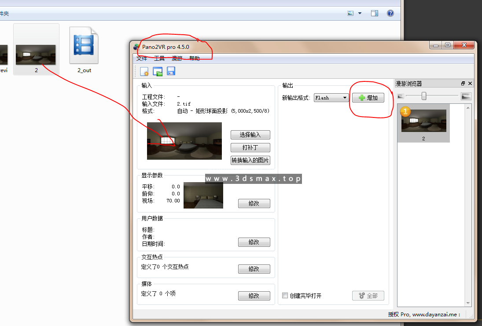482x326 pixels.
Task: Click the 全部 generate all button
Action: pos(368,296)
